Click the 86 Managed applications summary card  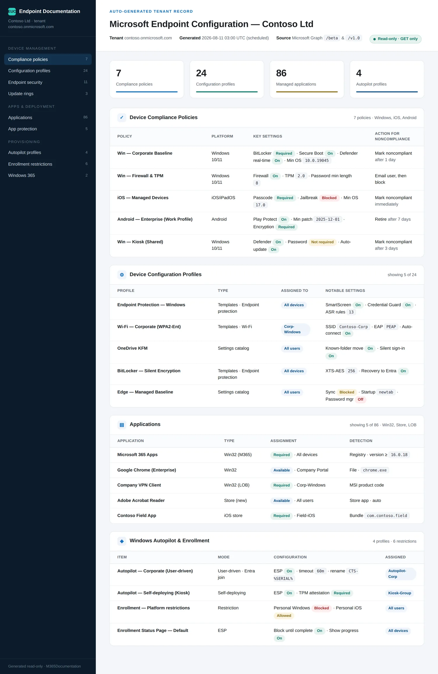(x=307, y=79)
